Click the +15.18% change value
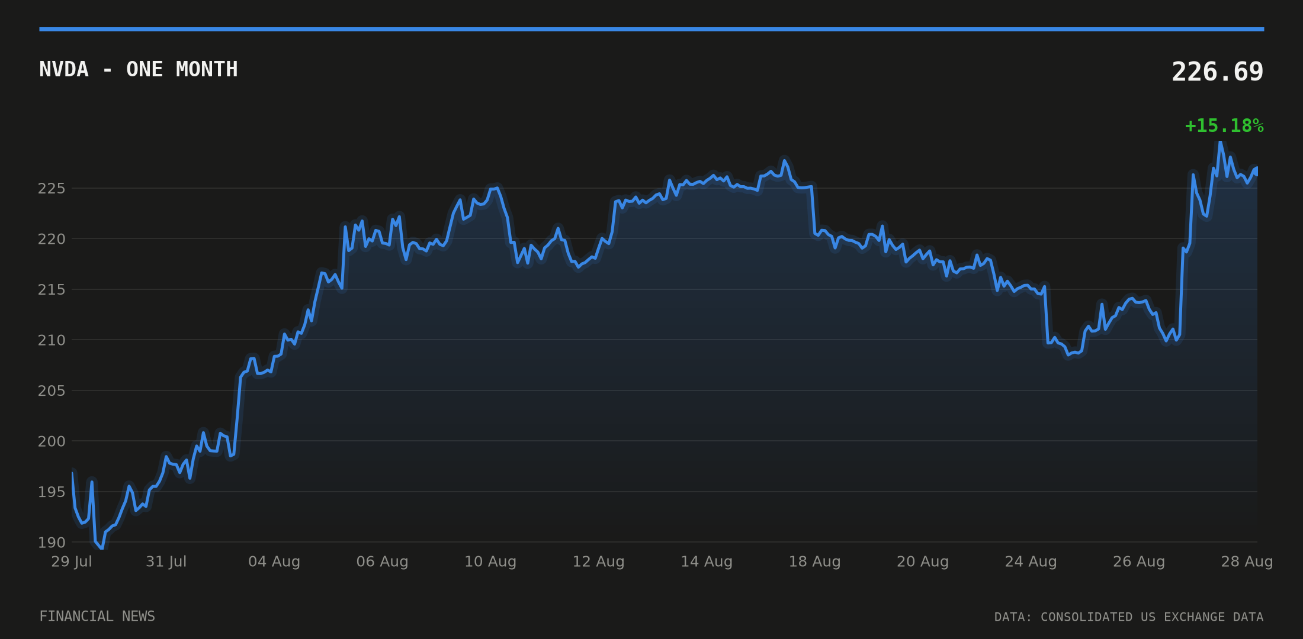 pyautogui.click(x=1224, y=126)
